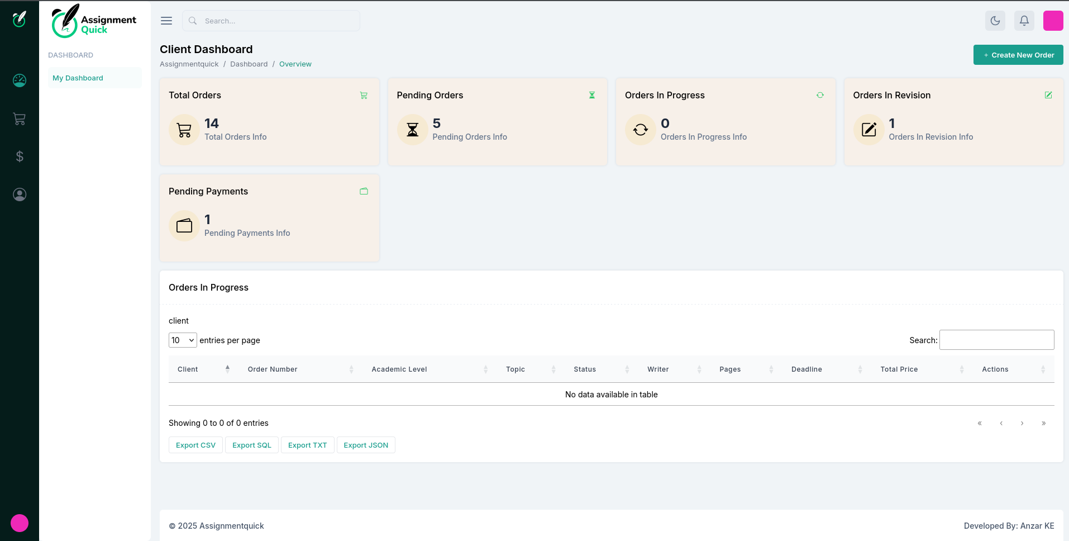Toggle dark mode with moon icon
The image size is (1069, 541).
click(995, 21)
